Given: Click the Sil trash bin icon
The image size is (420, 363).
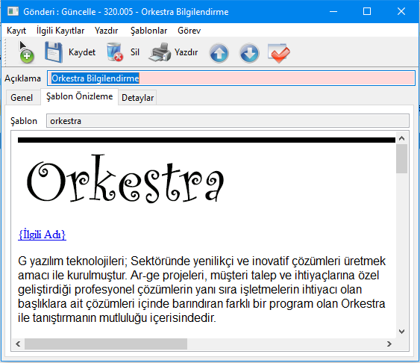Looking at the screenshot, I should [115, 52].
